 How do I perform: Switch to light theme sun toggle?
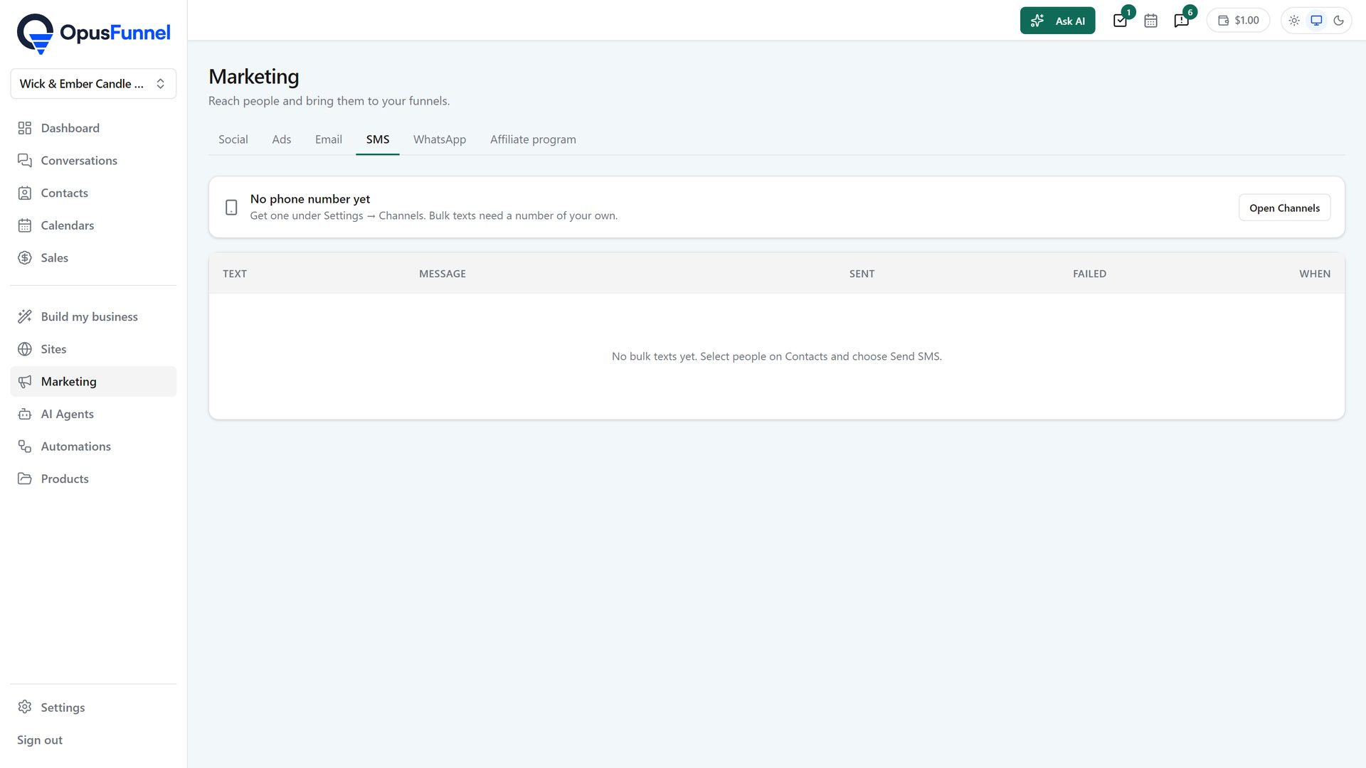tap(1294, 21)
